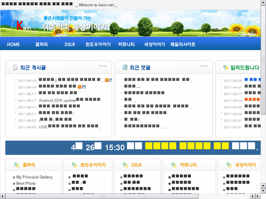Click the horizontal scrollbar left arrow at far left
The width and height of the screenshot is (266, 199).
(x=2, y=196)
